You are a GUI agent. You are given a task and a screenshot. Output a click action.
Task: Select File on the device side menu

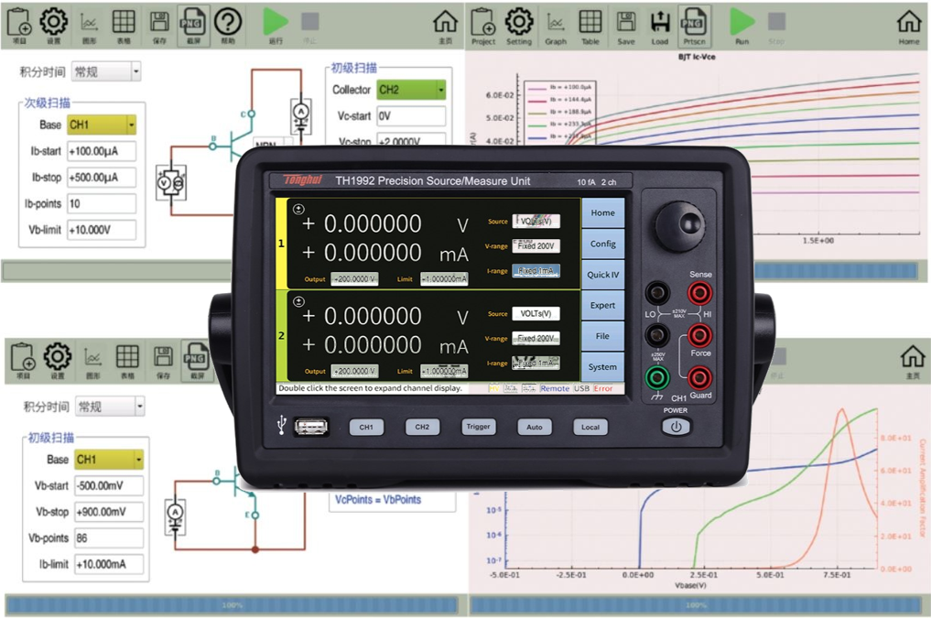point(602,336)
